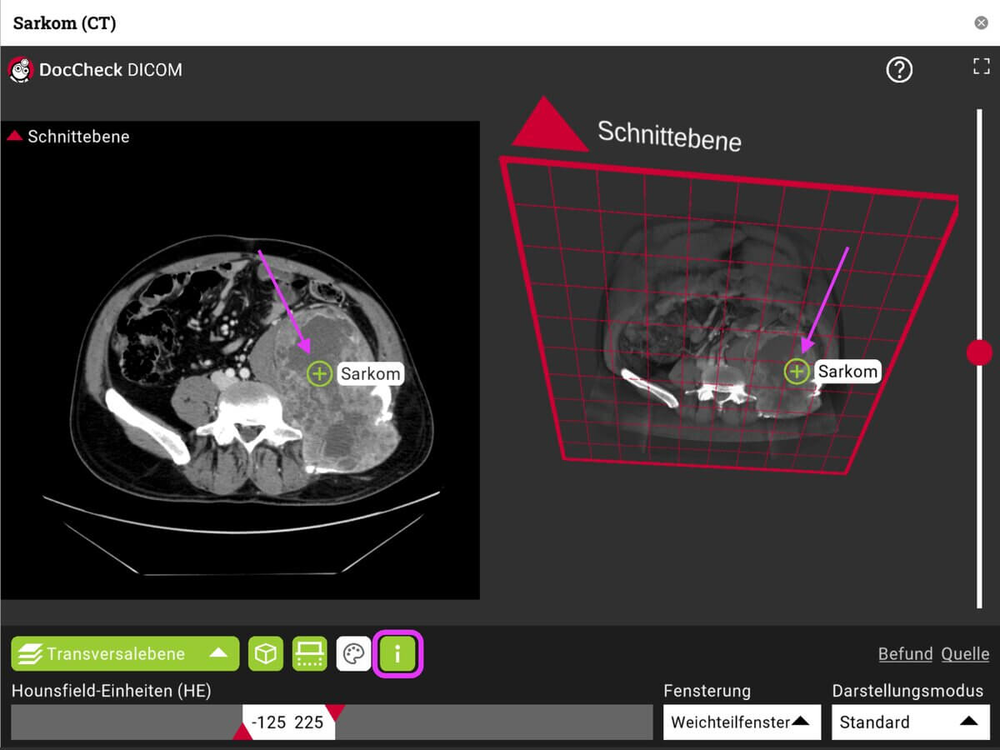The image size is (1000, 750).
Task: Click the upper red marker on Hounsfield slider
Action: [x=333, y=710]
